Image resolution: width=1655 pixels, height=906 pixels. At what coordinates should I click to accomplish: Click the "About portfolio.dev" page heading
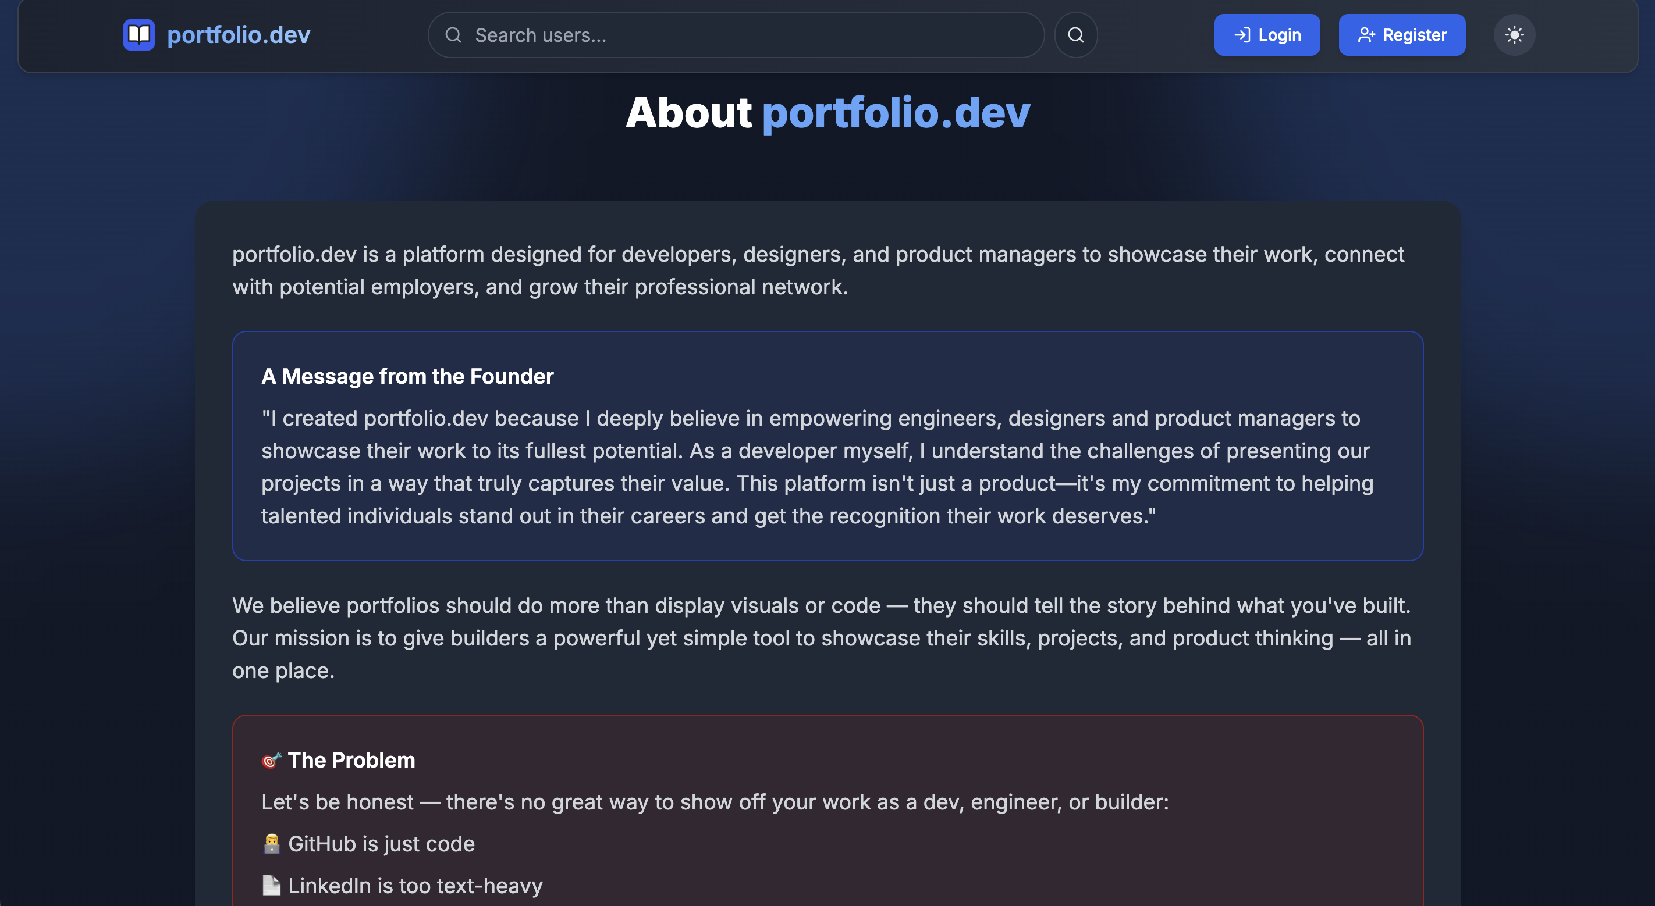[x=827, y=112]
